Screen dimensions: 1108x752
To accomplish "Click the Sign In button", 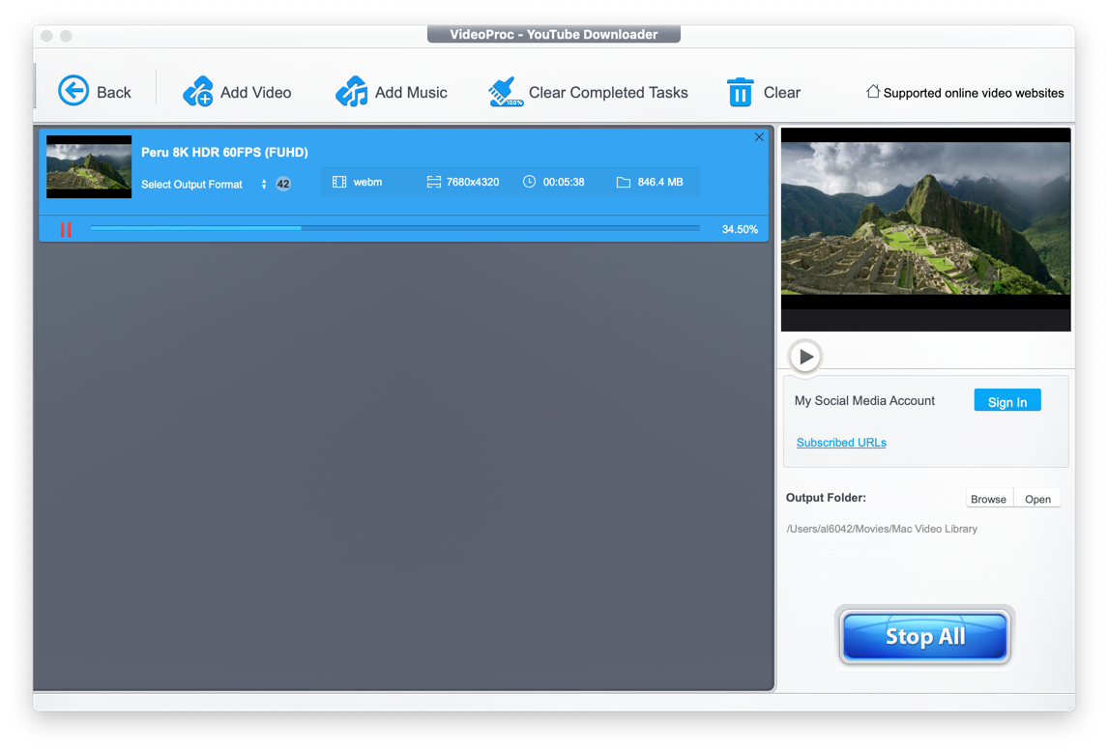I will click(1006, 401).
